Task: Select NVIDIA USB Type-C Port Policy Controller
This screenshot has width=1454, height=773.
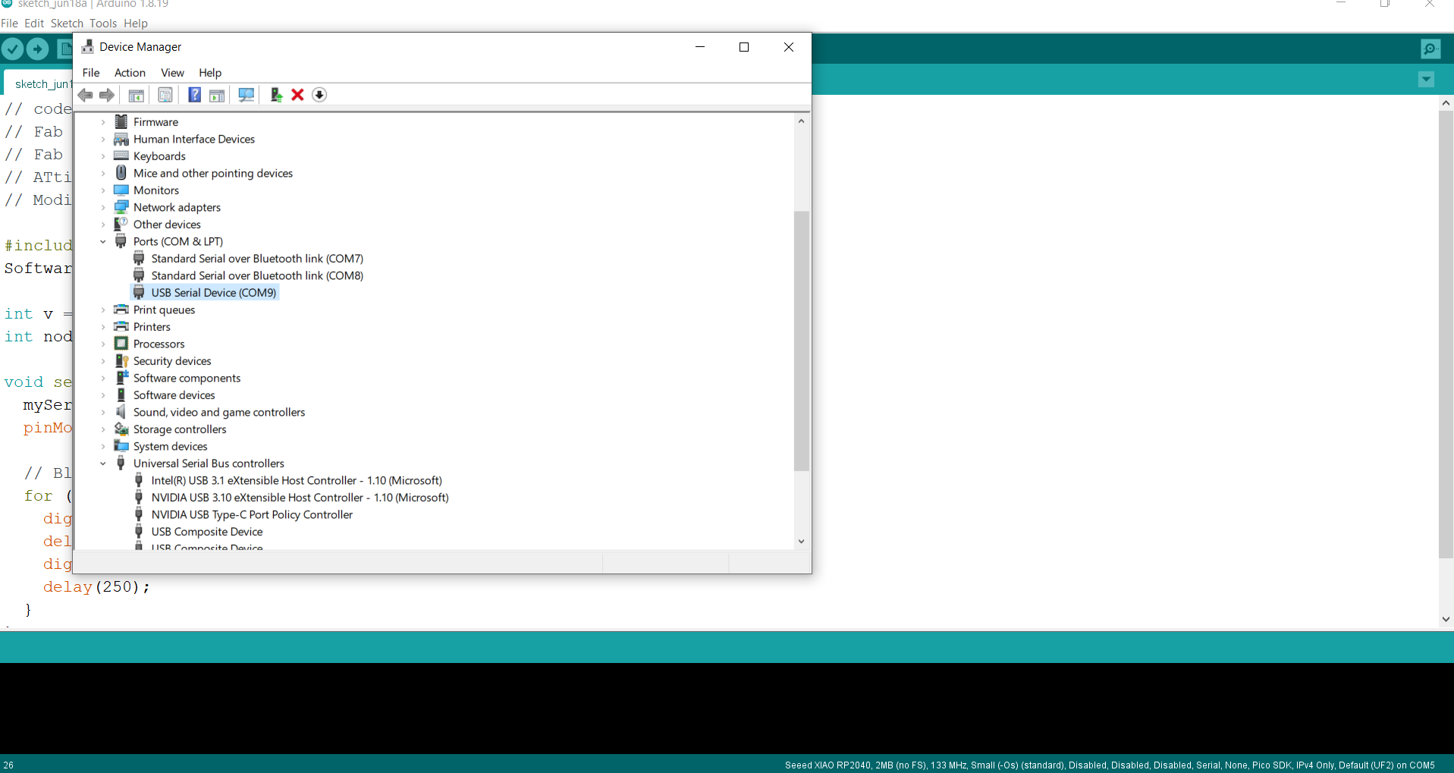Action: (x=252, y=514)
